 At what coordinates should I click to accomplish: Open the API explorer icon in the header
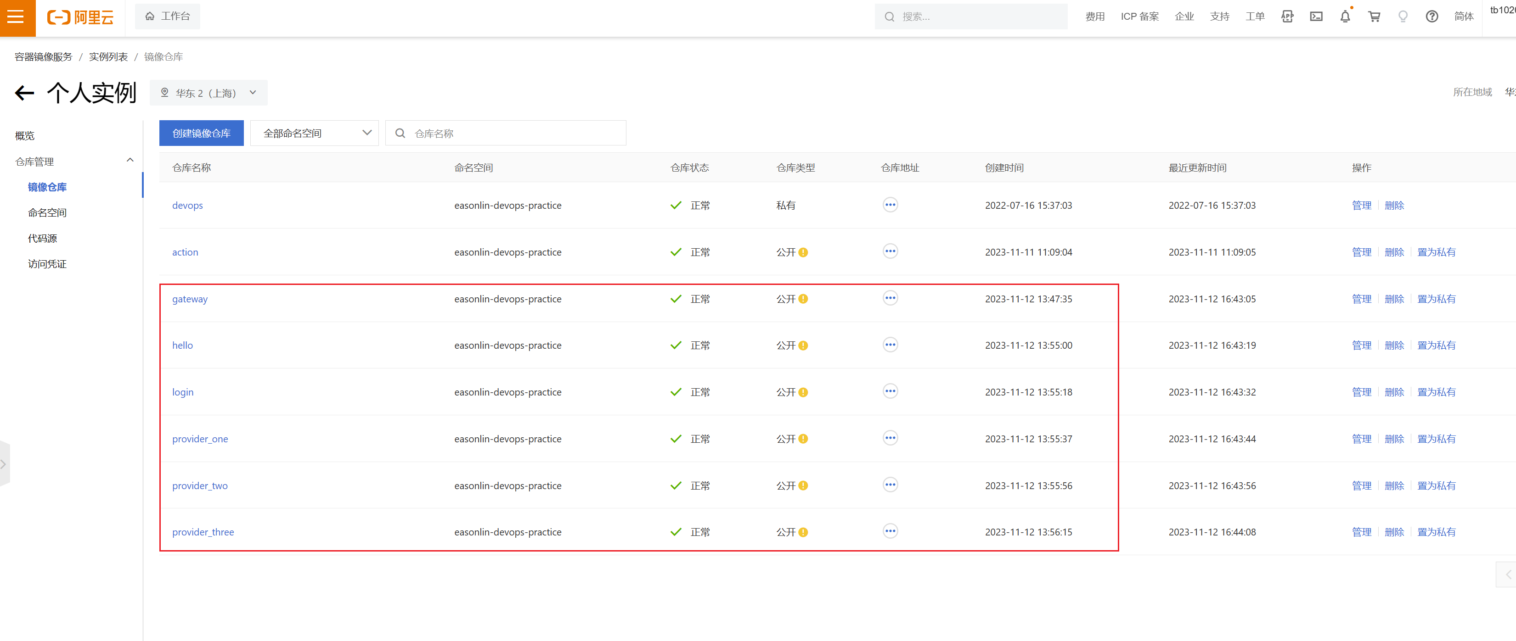click(x=1287, y=17)
